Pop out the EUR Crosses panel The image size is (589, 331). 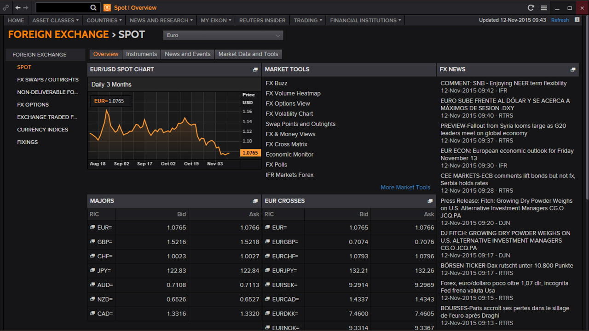430,201
